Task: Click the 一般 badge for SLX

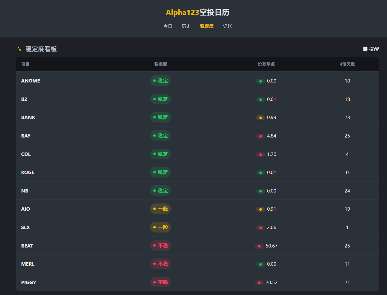Action: point(160,227)
